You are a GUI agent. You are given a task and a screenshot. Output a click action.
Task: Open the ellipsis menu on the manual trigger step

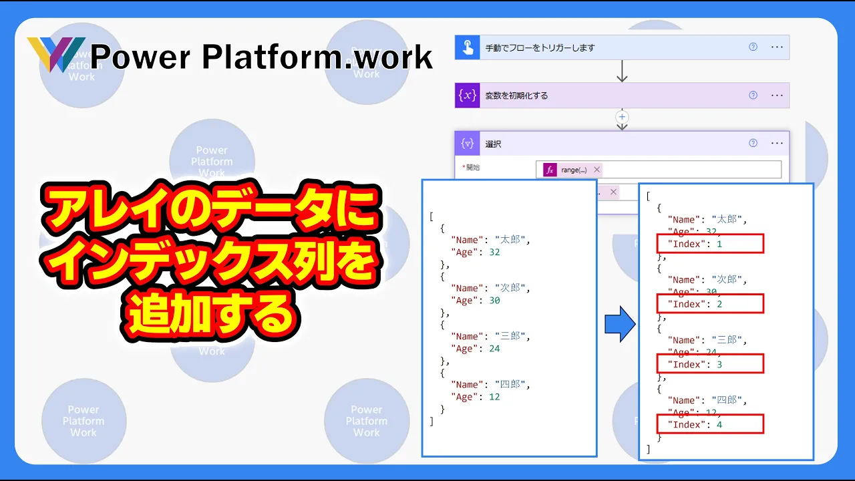pos(777,47)
